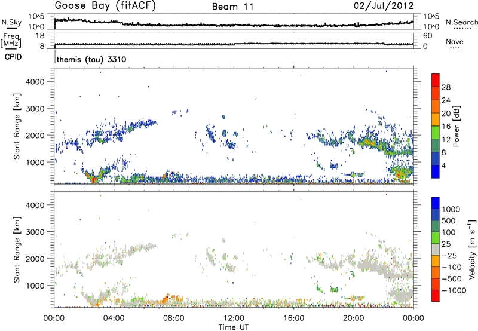Viewport: 478px width, 331px height.
Task: Select the "20:00" time tick label
Action: tap(353, 318)
